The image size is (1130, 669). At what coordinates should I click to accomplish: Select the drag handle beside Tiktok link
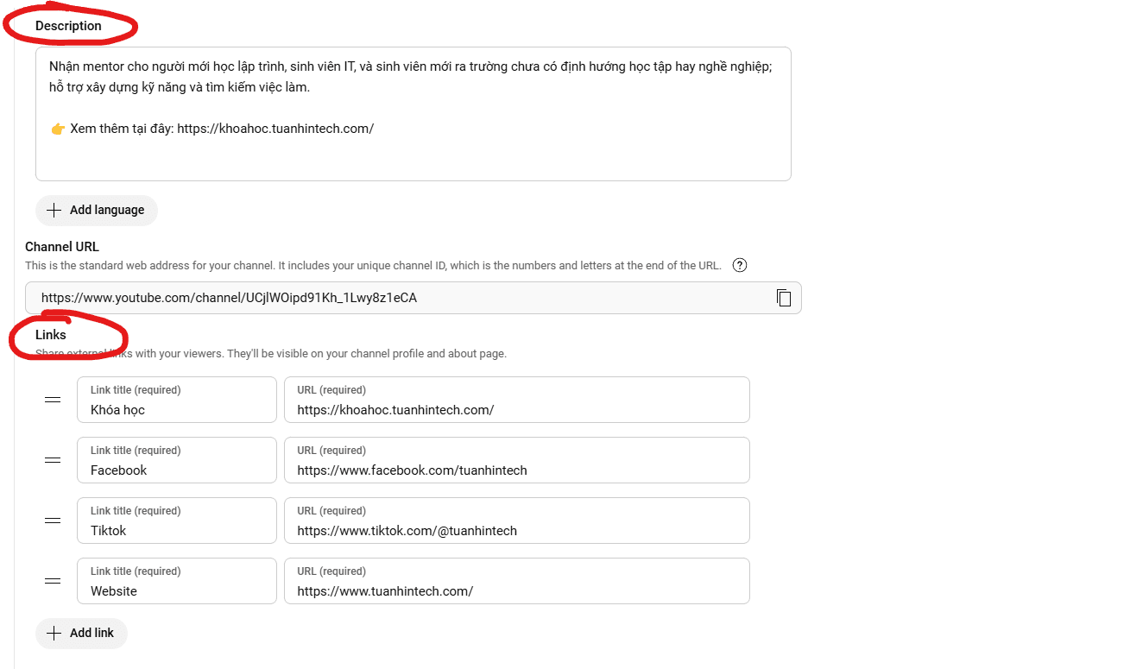[x=53, y=521]
